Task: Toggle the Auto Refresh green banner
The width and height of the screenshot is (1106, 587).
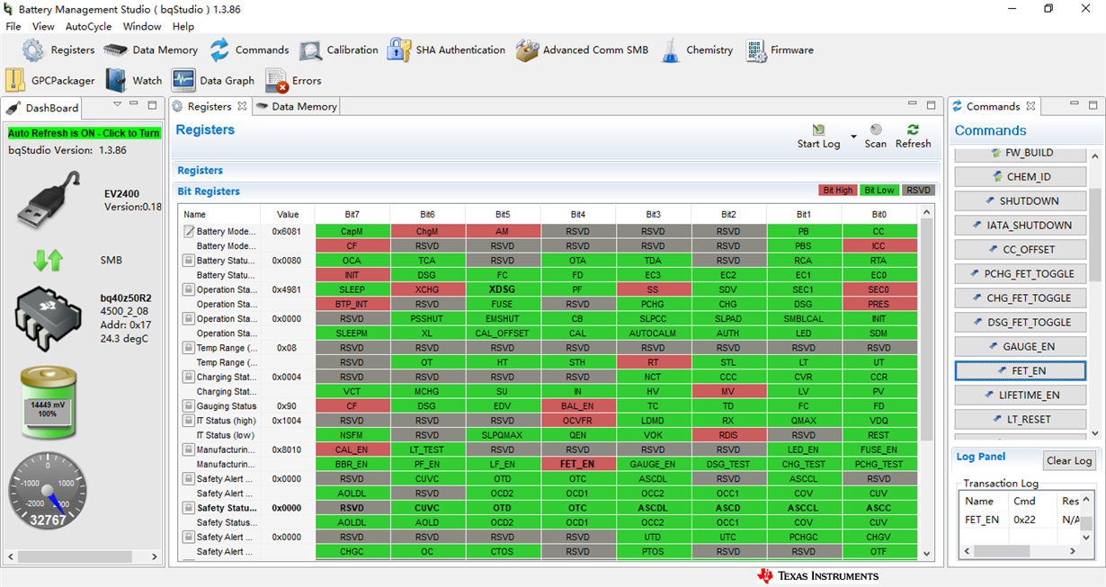Action: pyautogui.click(x=84, y=133)
